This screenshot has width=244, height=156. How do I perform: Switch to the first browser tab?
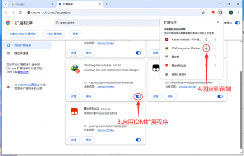32,4
